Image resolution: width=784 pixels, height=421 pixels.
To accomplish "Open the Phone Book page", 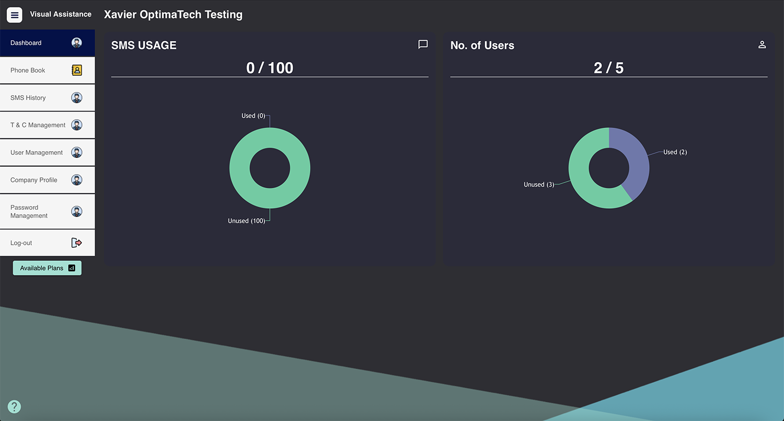I will coord(48,70).
